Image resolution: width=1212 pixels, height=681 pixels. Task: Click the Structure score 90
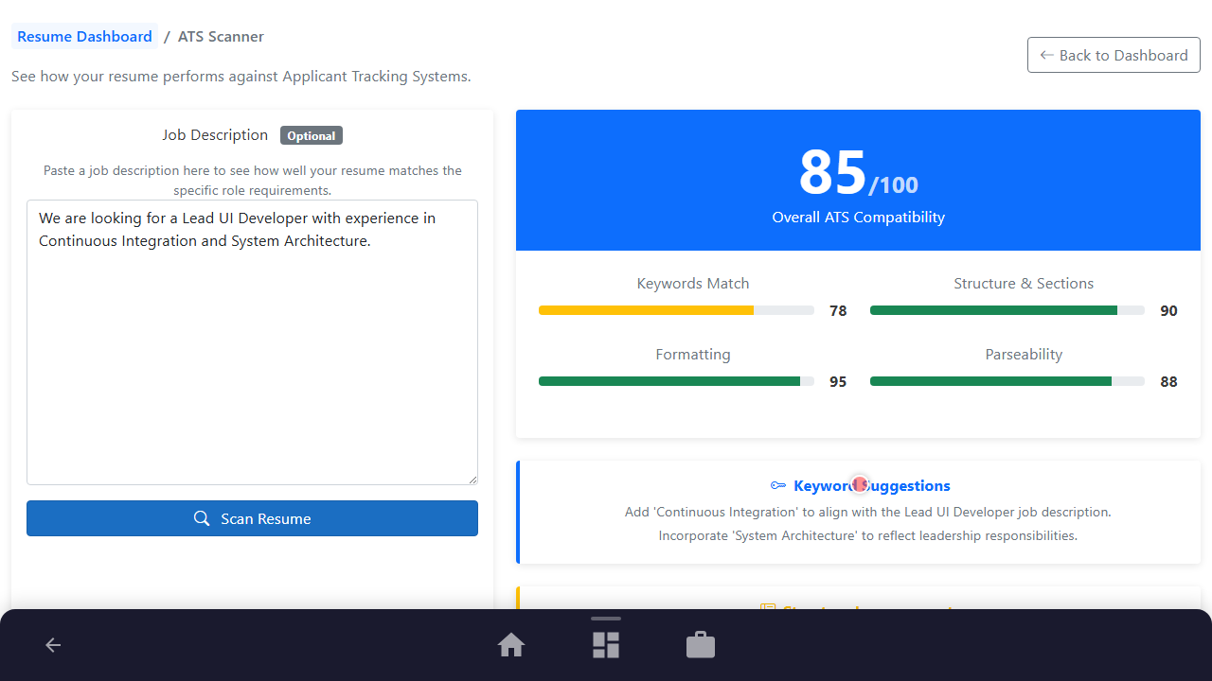click(x=1169, y=310)
